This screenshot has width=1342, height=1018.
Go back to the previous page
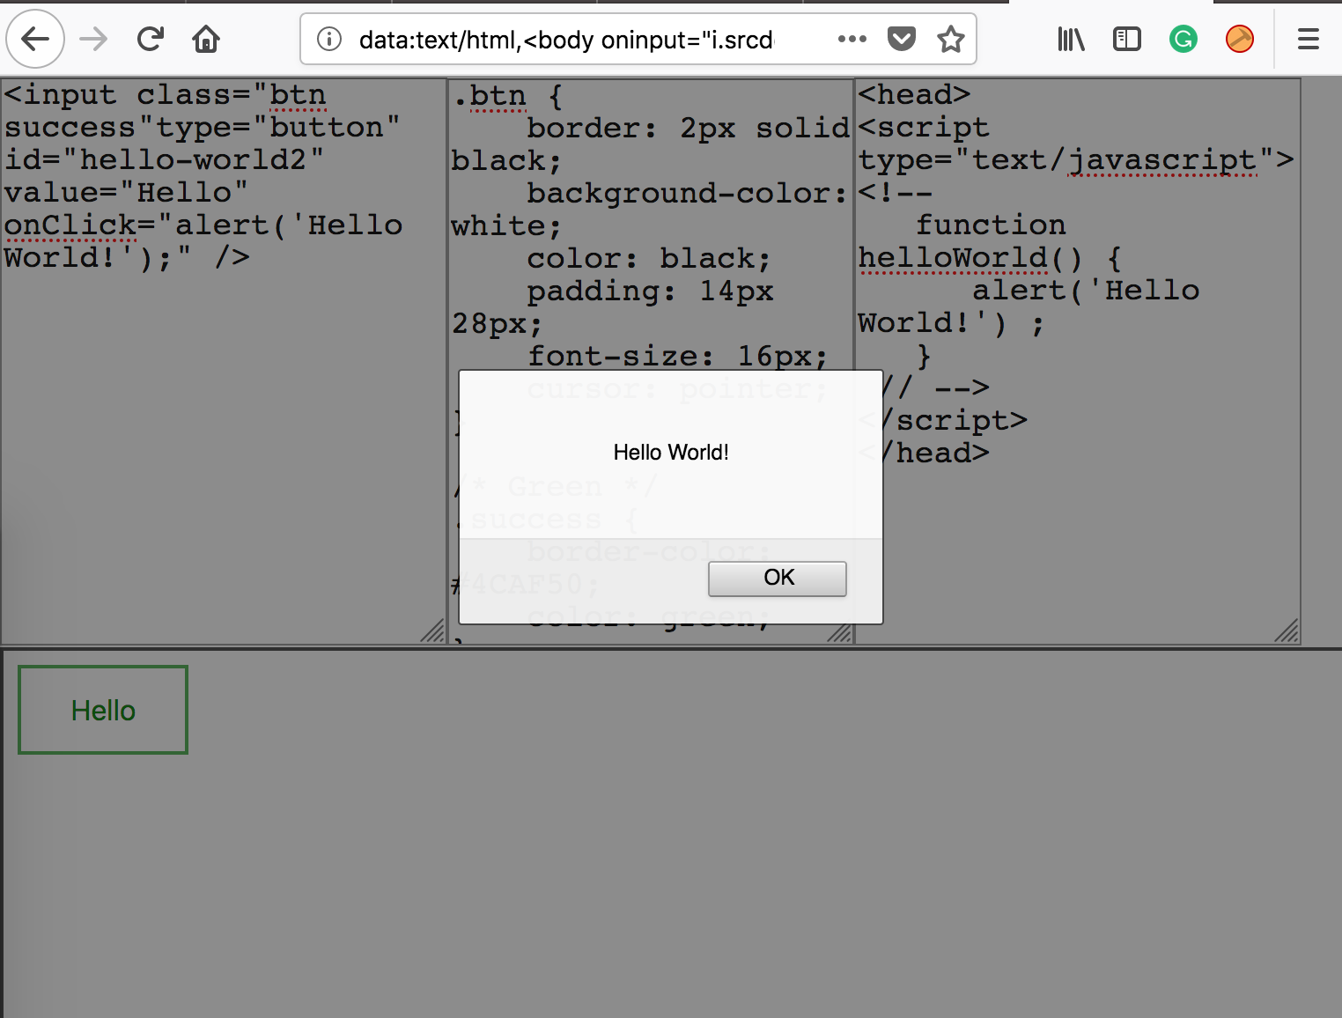tap(35, 39)
